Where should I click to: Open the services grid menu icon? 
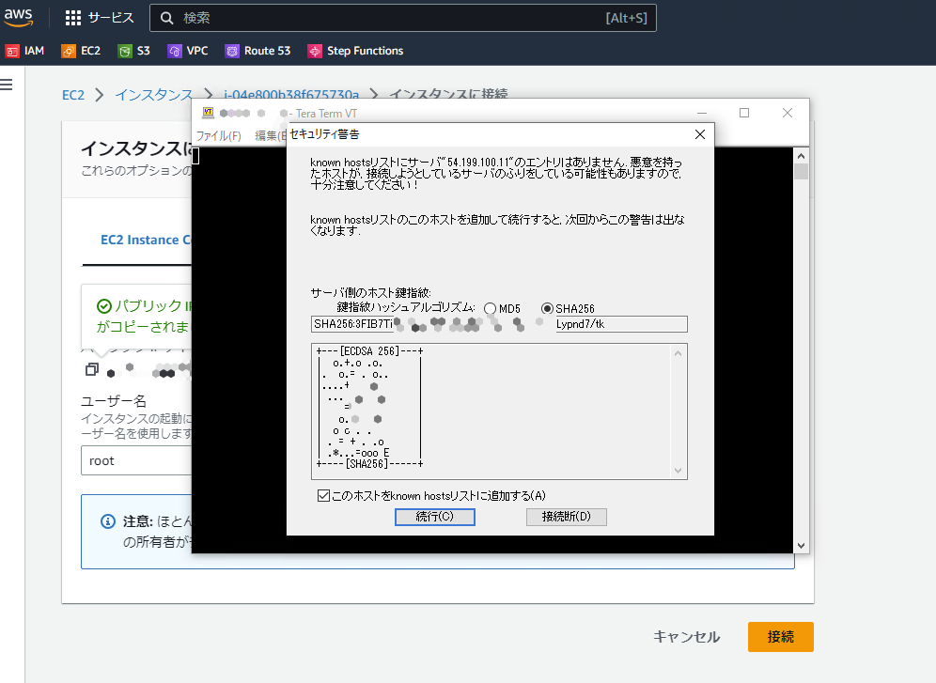pos(72,18)
